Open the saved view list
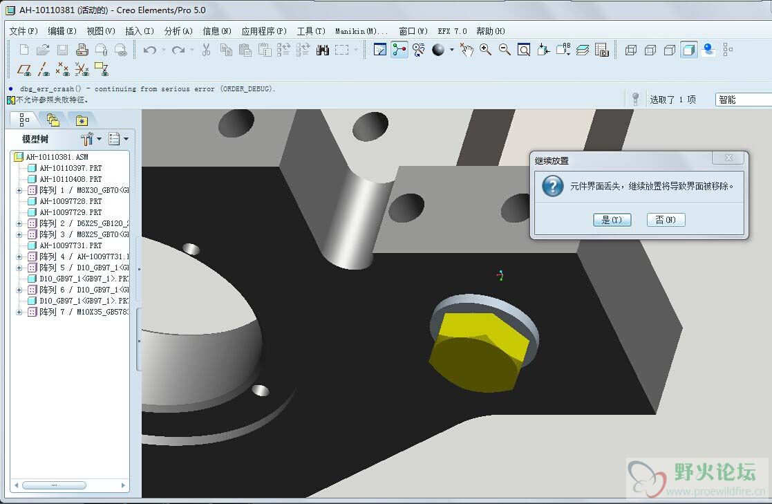The height and width of the screenshot is (504, 772). coord(563,50)
